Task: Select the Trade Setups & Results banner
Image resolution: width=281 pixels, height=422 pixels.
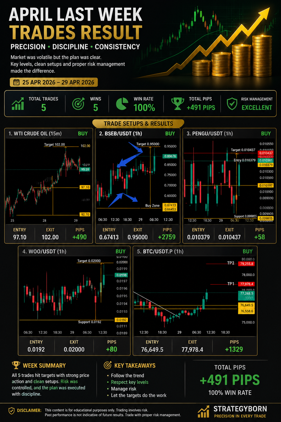Action: (x=138, y=124)
